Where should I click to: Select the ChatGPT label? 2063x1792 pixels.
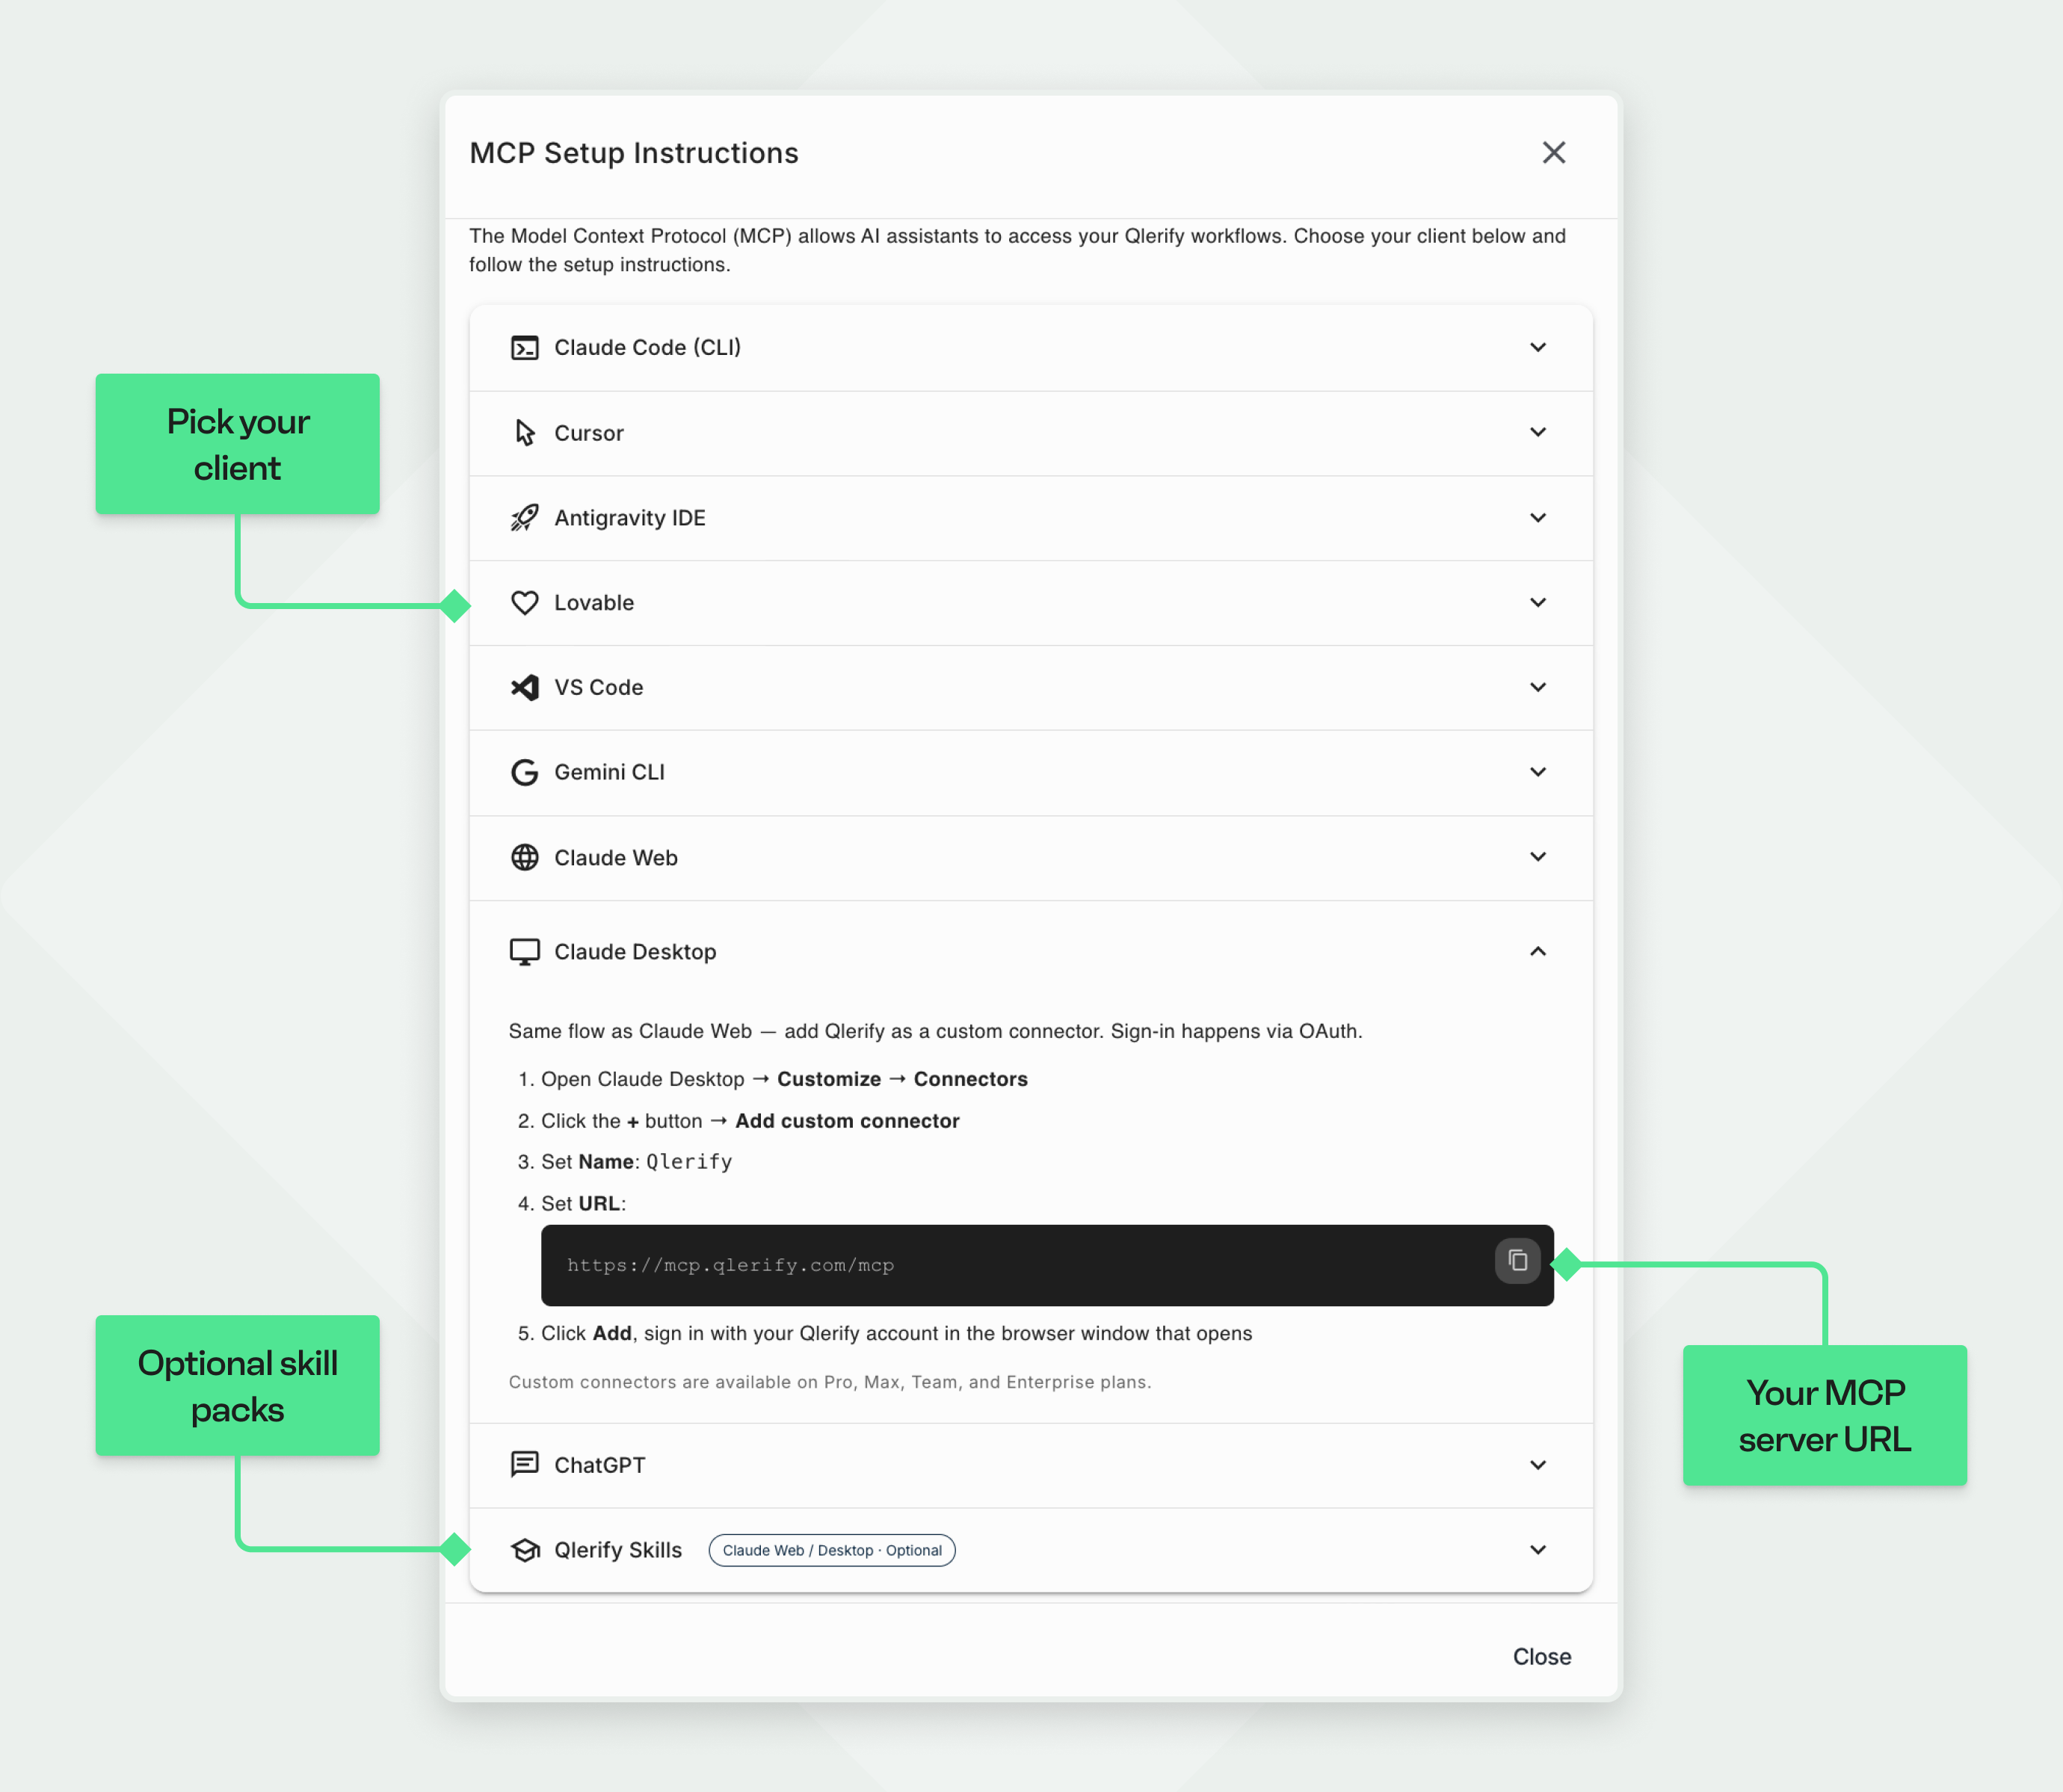(599, 1465)
